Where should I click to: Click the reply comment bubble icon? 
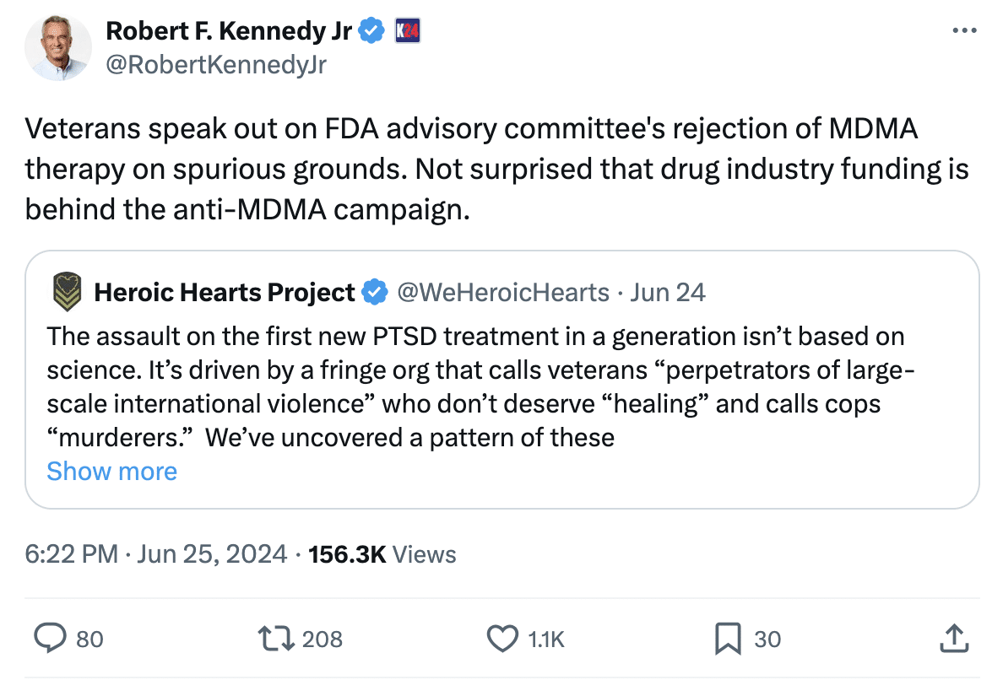[x=49, y=639]
